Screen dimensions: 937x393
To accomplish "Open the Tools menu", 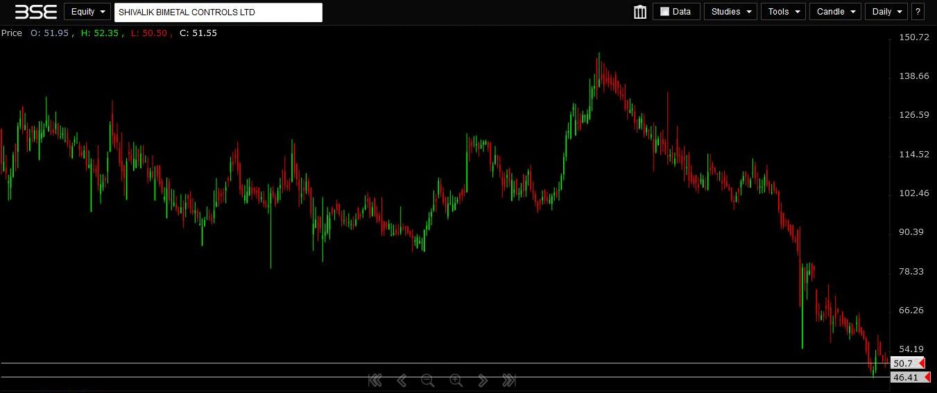I will (x=783, y=12).
